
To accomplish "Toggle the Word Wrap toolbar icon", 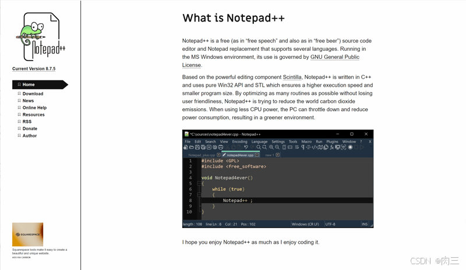I will tap(297, 147).
